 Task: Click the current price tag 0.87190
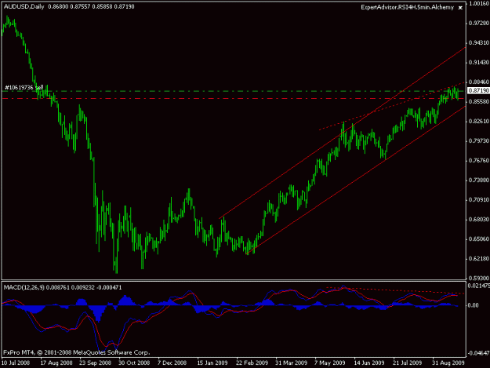[478, 91]
